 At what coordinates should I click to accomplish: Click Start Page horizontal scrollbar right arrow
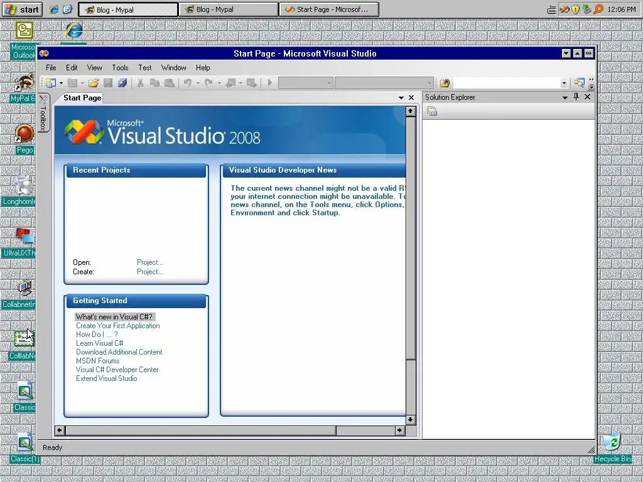pos(400,431)
